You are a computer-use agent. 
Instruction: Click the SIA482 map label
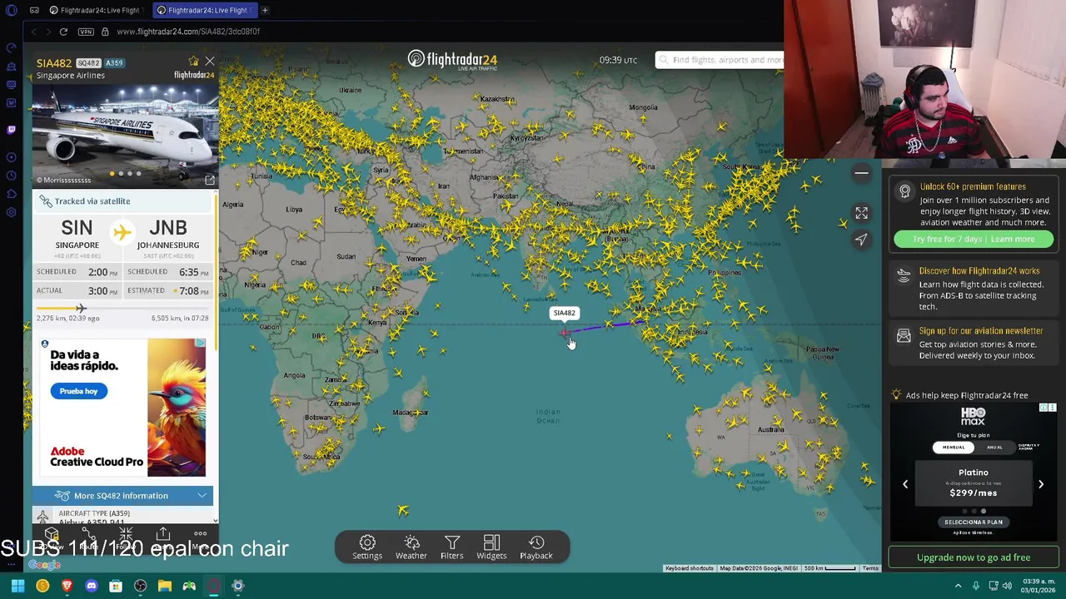564,313
